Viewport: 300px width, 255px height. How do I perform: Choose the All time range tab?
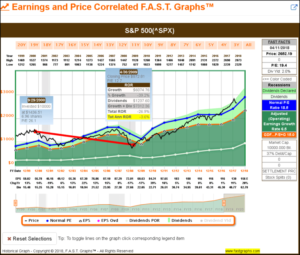tap(248, 44)
